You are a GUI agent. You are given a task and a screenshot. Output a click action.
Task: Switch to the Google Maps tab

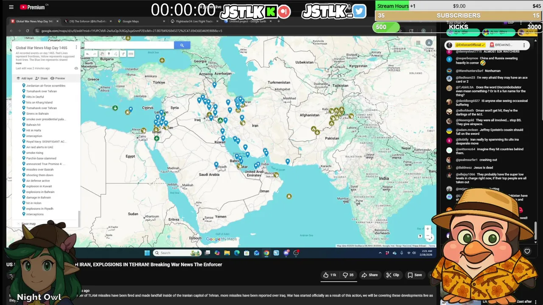coord(140,21)
